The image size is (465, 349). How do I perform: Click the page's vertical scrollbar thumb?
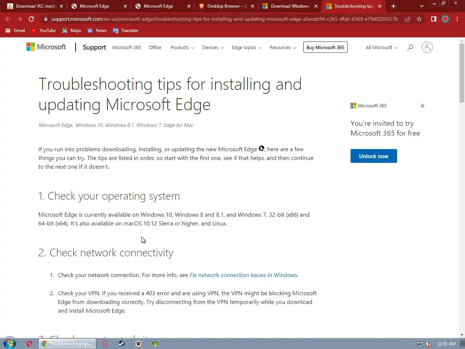(462, 73)
